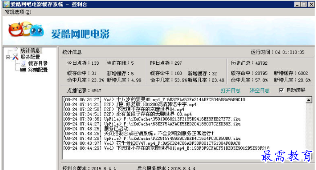Open 终端配置 settings

pyautogui.click(x=38, y=70)
